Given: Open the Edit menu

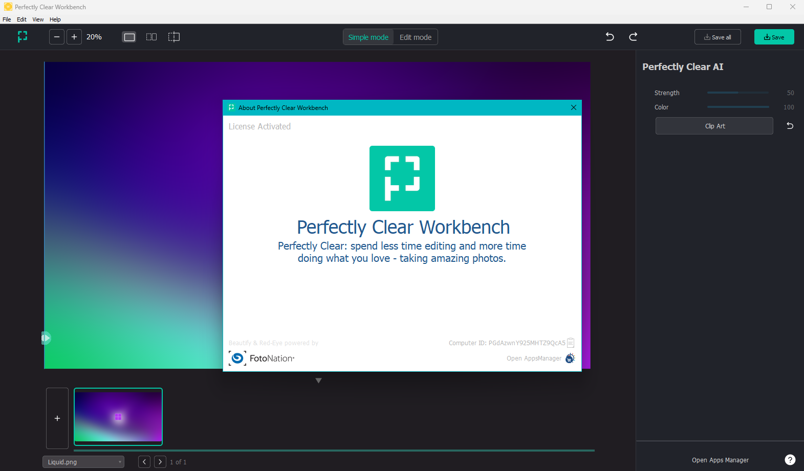Looking at the screenshot, I should tap(21, 19).
